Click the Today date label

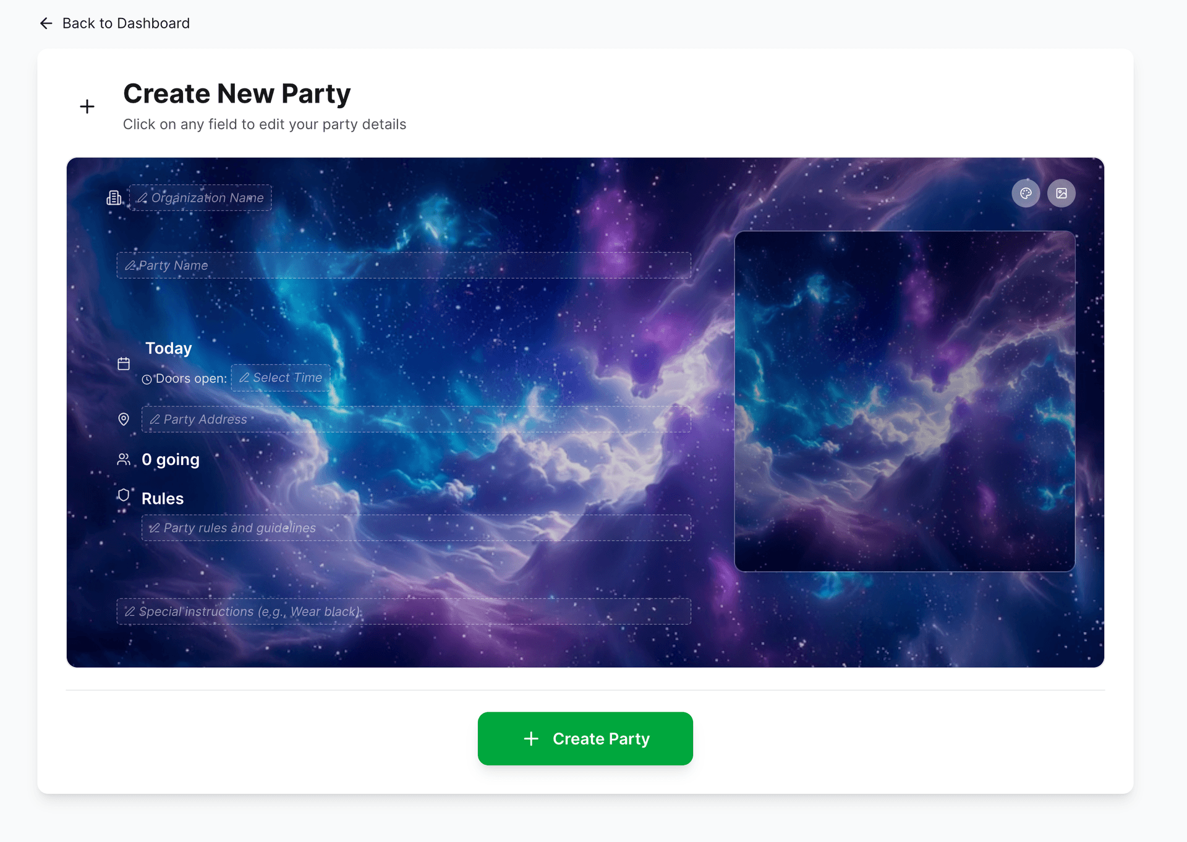(168, 348)
